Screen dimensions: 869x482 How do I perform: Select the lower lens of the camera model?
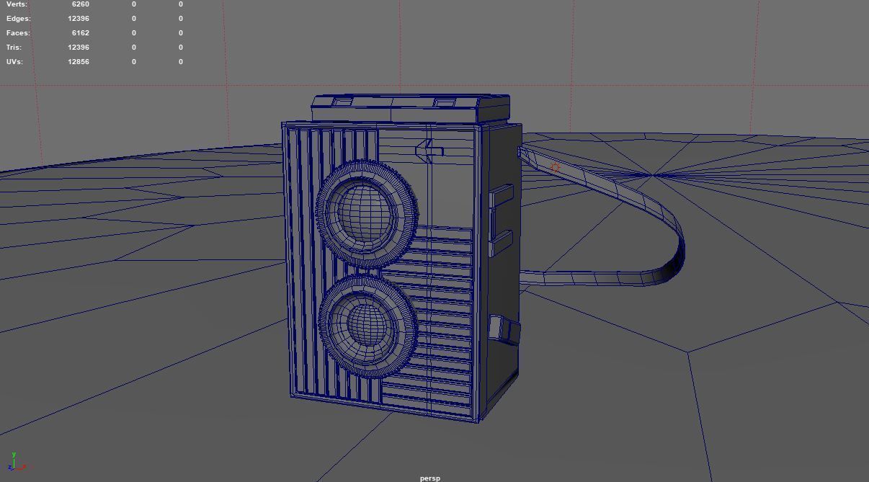tap(367, 325)
